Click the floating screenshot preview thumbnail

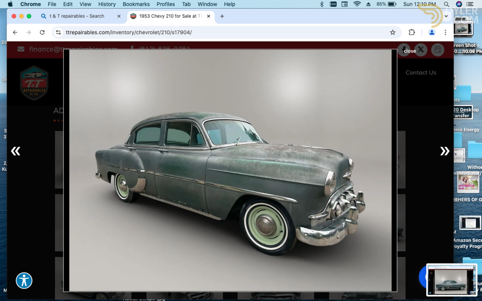tap(452, 280)
